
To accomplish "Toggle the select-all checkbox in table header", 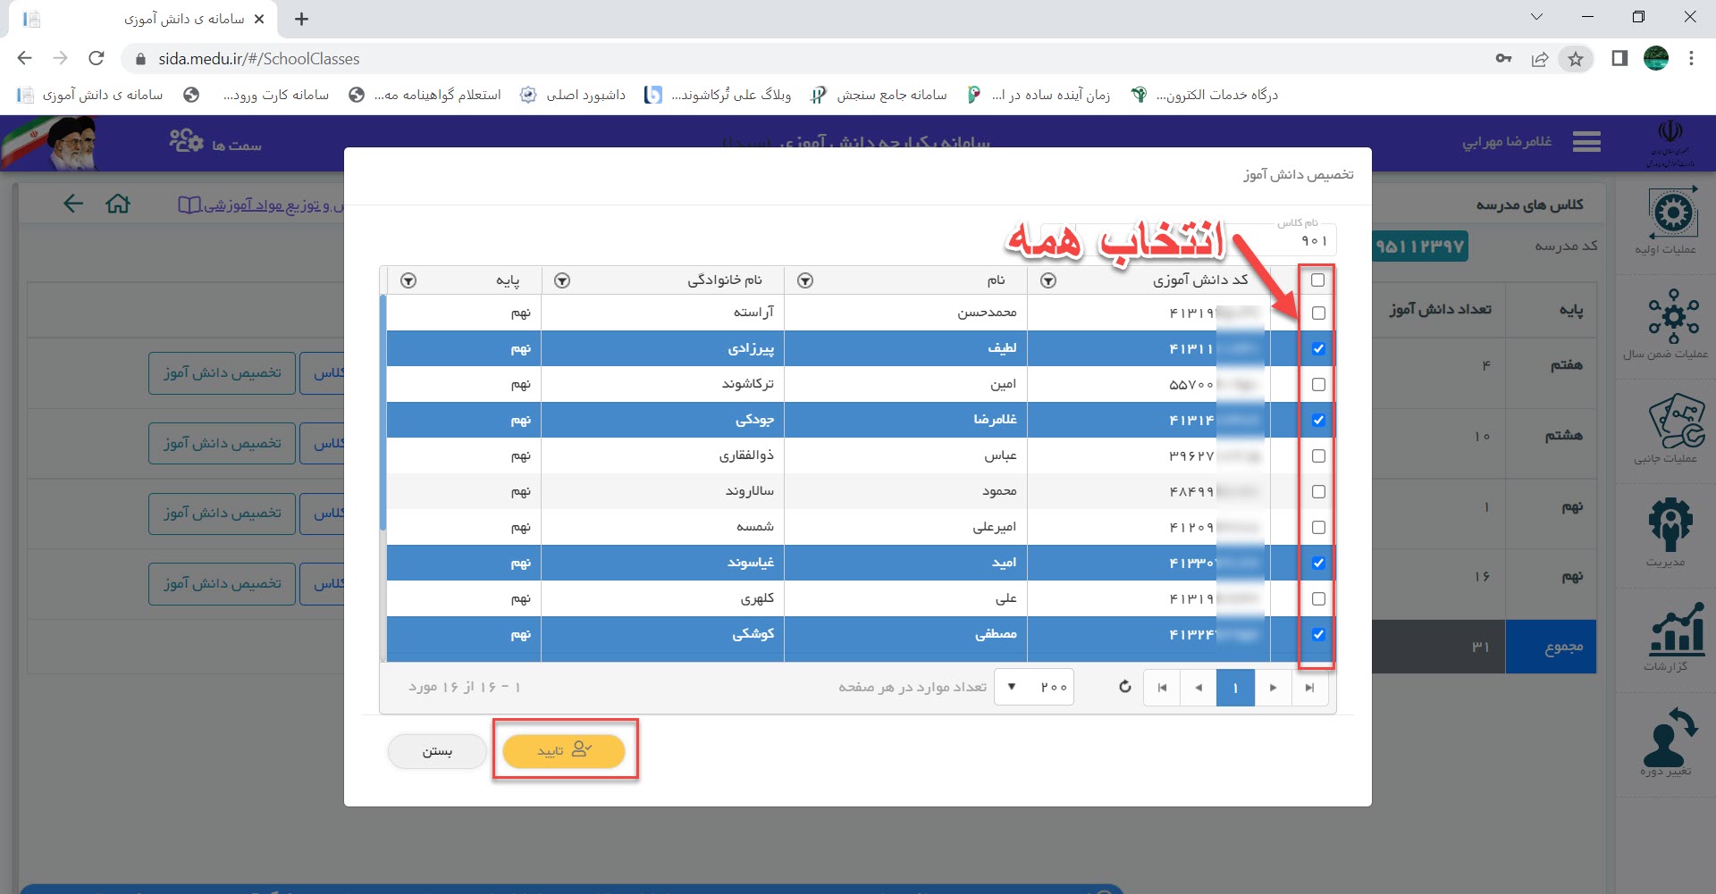I will (x=1317, y=280).
